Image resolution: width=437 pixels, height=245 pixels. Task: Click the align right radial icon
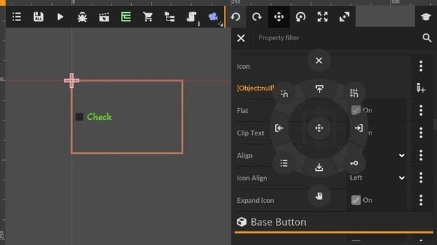point(359,128)
